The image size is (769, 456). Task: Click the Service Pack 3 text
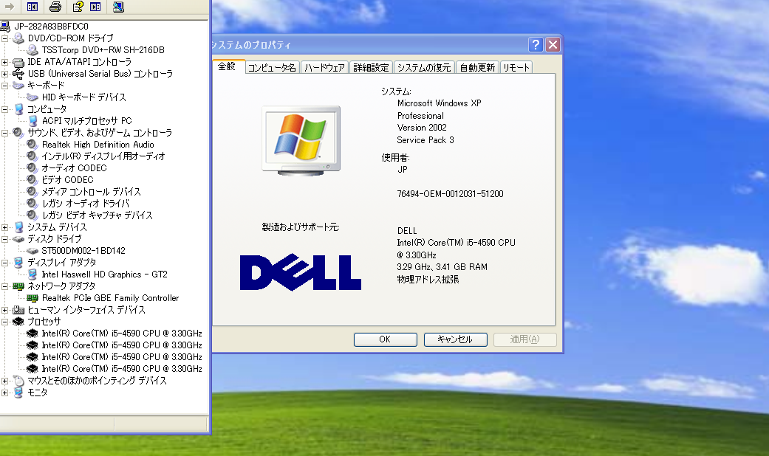point(425,140)
